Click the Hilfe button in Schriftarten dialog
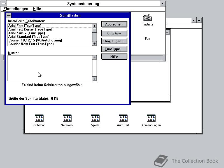This screenshot has height=168, width=224. click(114, 57)
